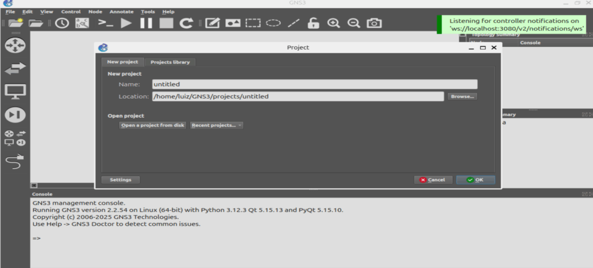Click the Add a note toolbar icon
The image size is (593, 268).
coord(213,23)
